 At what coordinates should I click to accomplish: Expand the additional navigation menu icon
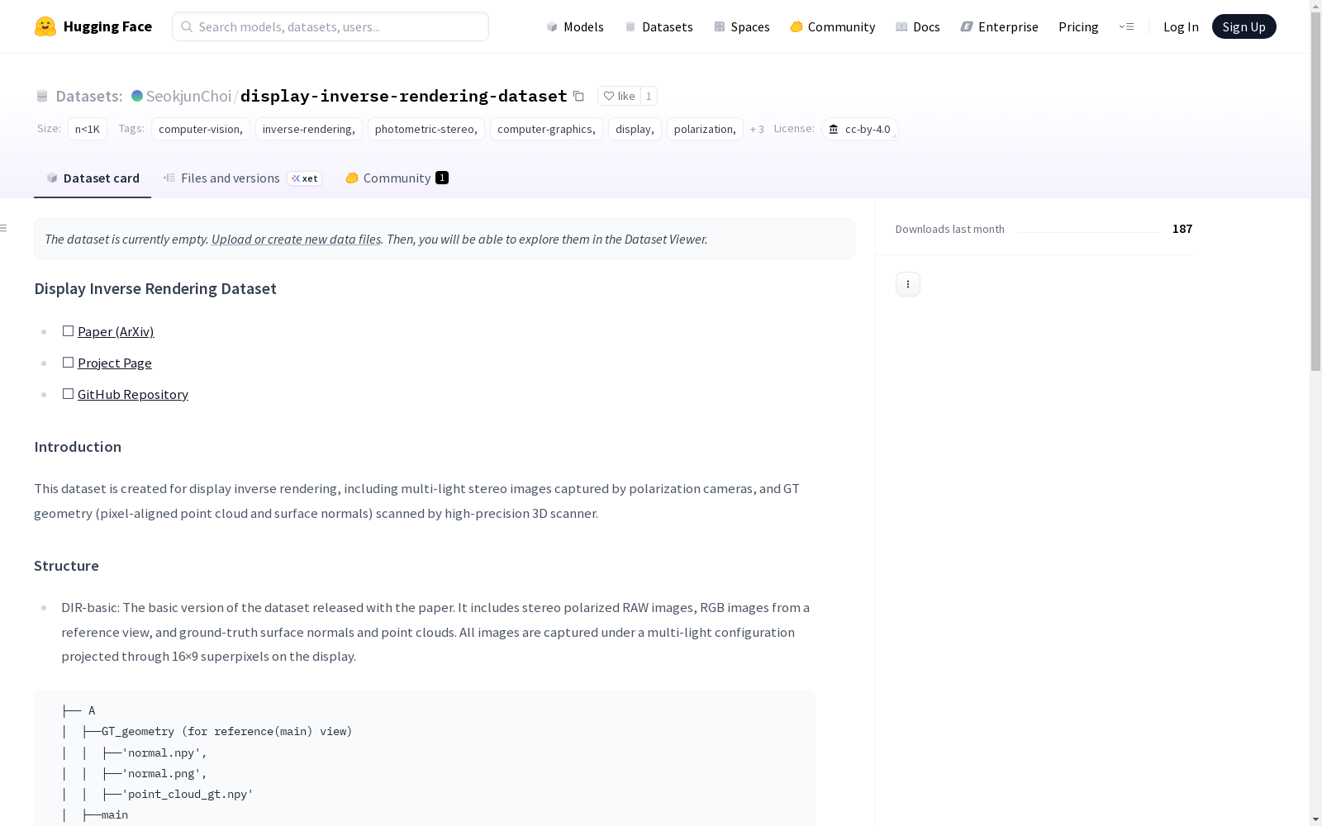tap(1126, 26)
